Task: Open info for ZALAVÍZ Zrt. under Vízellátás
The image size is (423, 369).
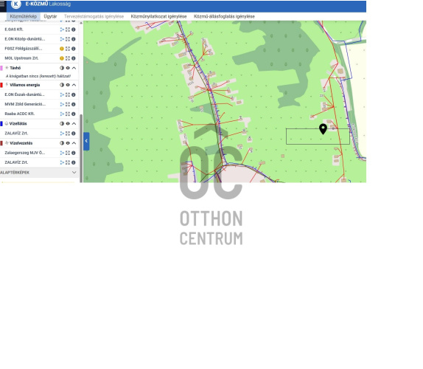Action: point(74,134)
